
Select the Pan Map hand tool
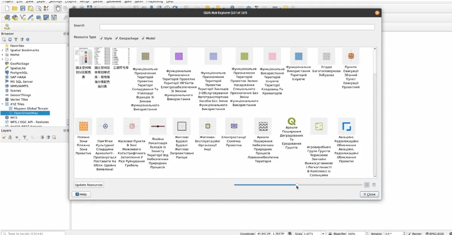pos(58,8)
